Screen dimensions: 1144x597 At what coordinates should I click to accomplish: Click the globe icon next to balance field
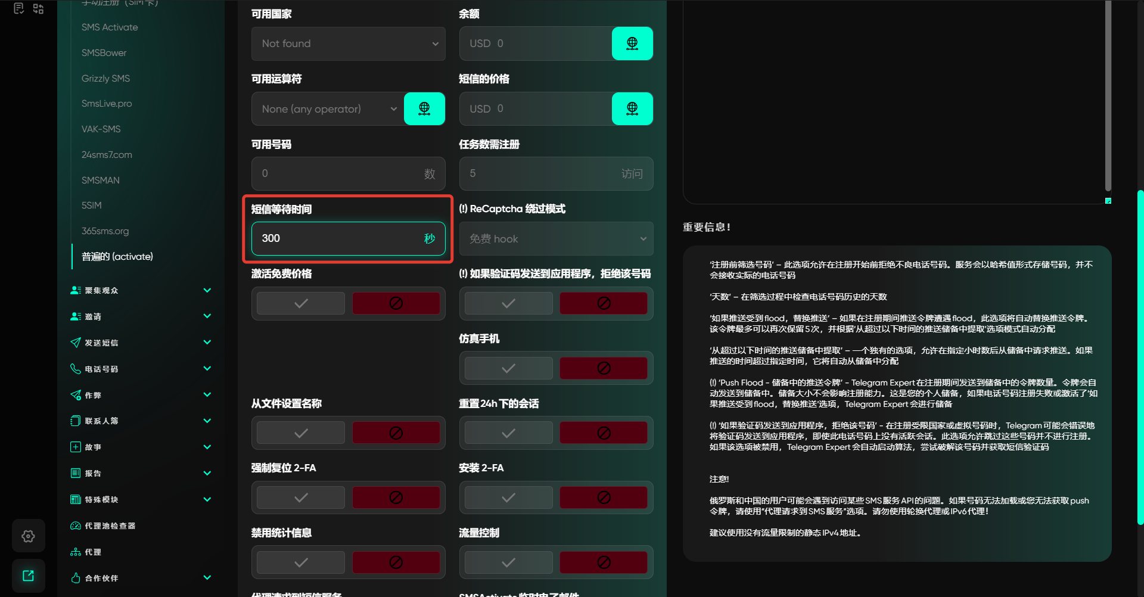(x=632, y=43)
